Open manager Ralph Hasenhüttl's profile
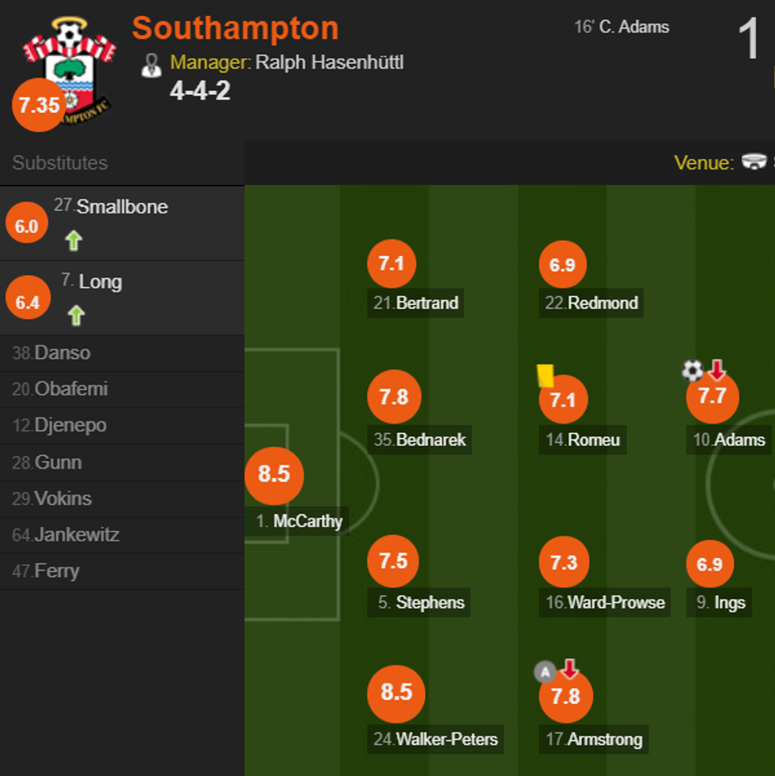The image size is (775, 776). coord(329,62)
